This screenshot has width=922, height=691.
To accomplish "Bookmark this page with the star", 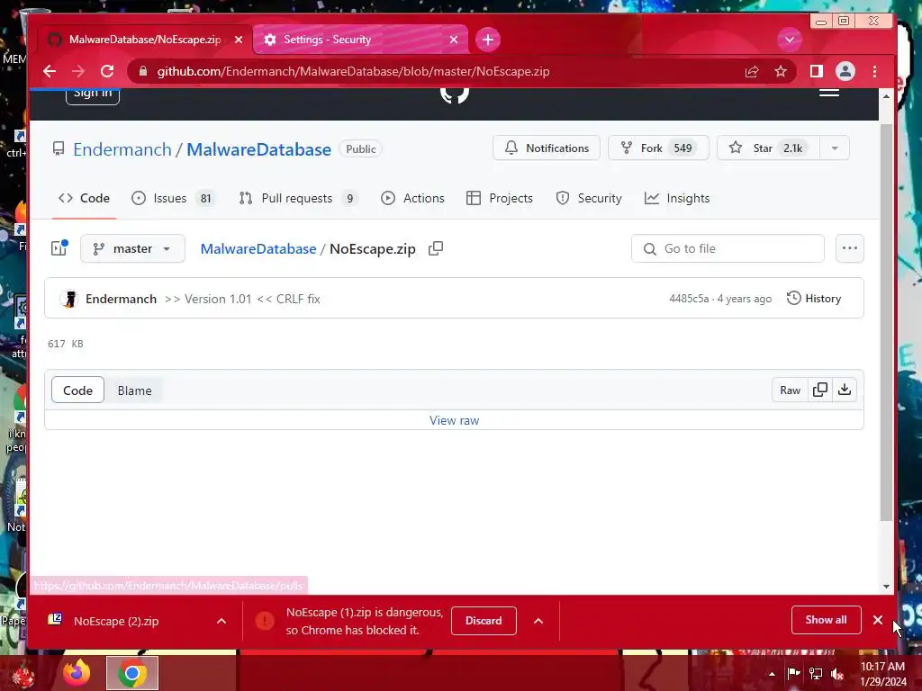I will 781,72.
